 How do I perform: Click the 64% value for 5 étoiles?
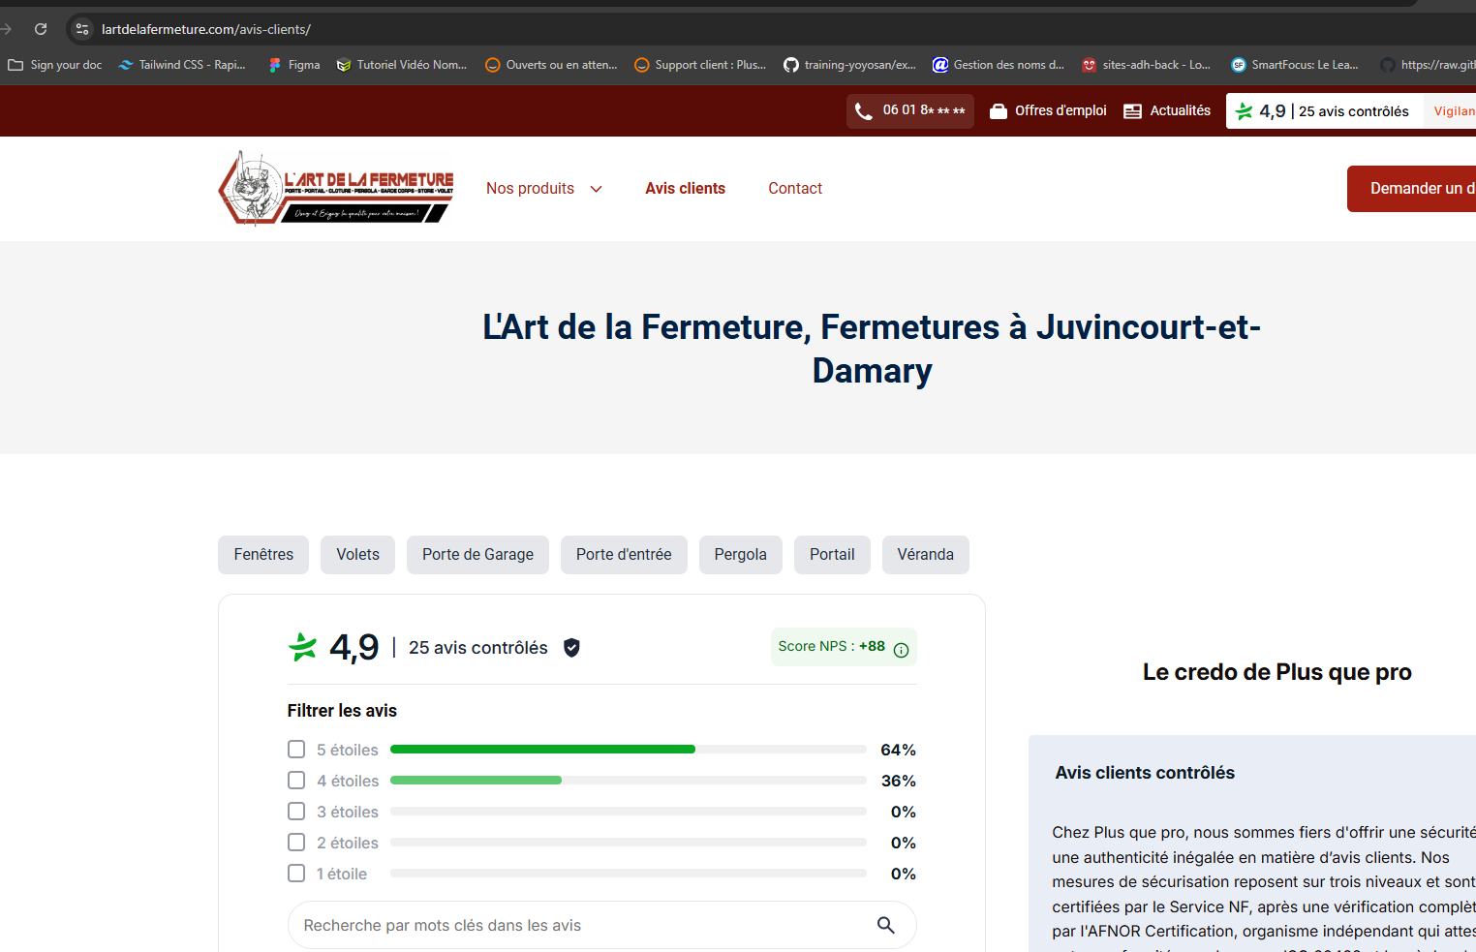click(898, 750)
